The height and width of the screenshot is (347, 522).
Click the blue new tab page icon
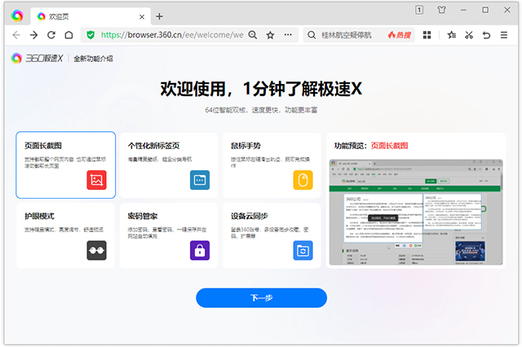pos(200,180)
